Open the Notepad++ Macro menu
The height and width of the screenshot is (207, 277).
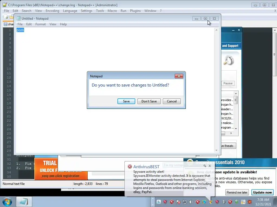pos(112,11)
